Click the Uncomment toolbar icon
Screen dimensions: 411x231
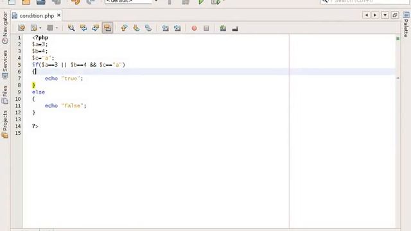[x=235, y=28]
